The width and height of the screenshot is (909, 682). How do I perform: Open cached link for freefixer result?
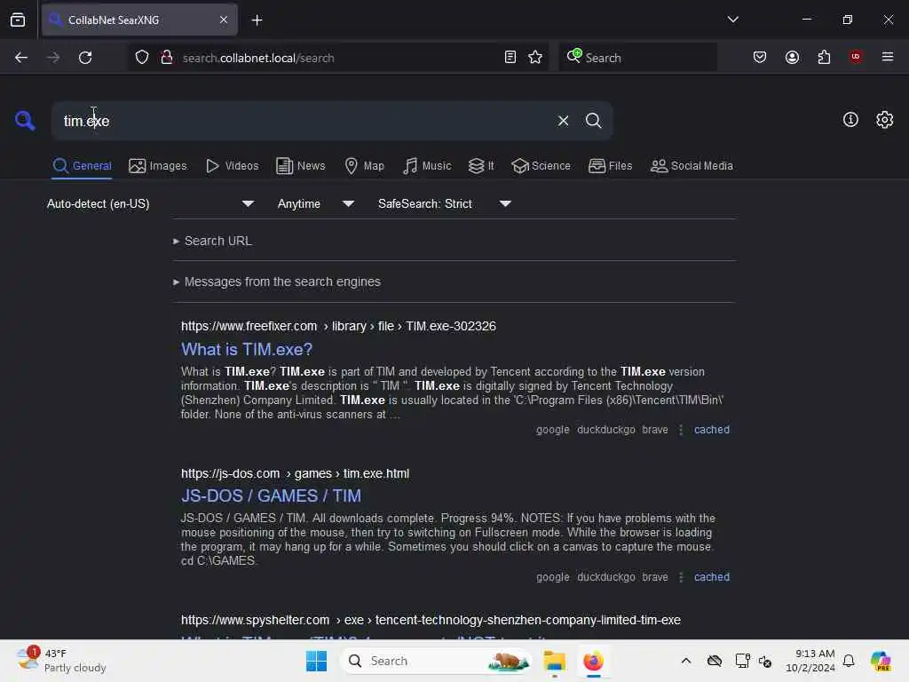coord(711,430)
